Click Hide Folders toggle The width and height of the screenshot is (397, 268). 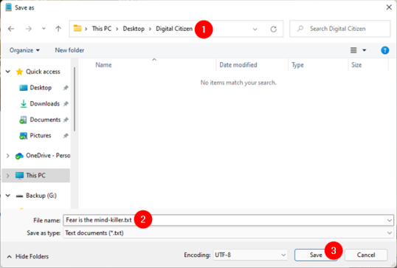point(27,257)
